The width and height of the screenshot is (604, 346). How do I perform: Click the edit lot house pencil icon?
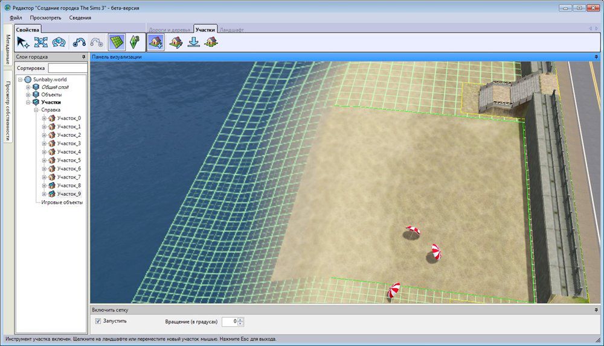coord(175,42)
